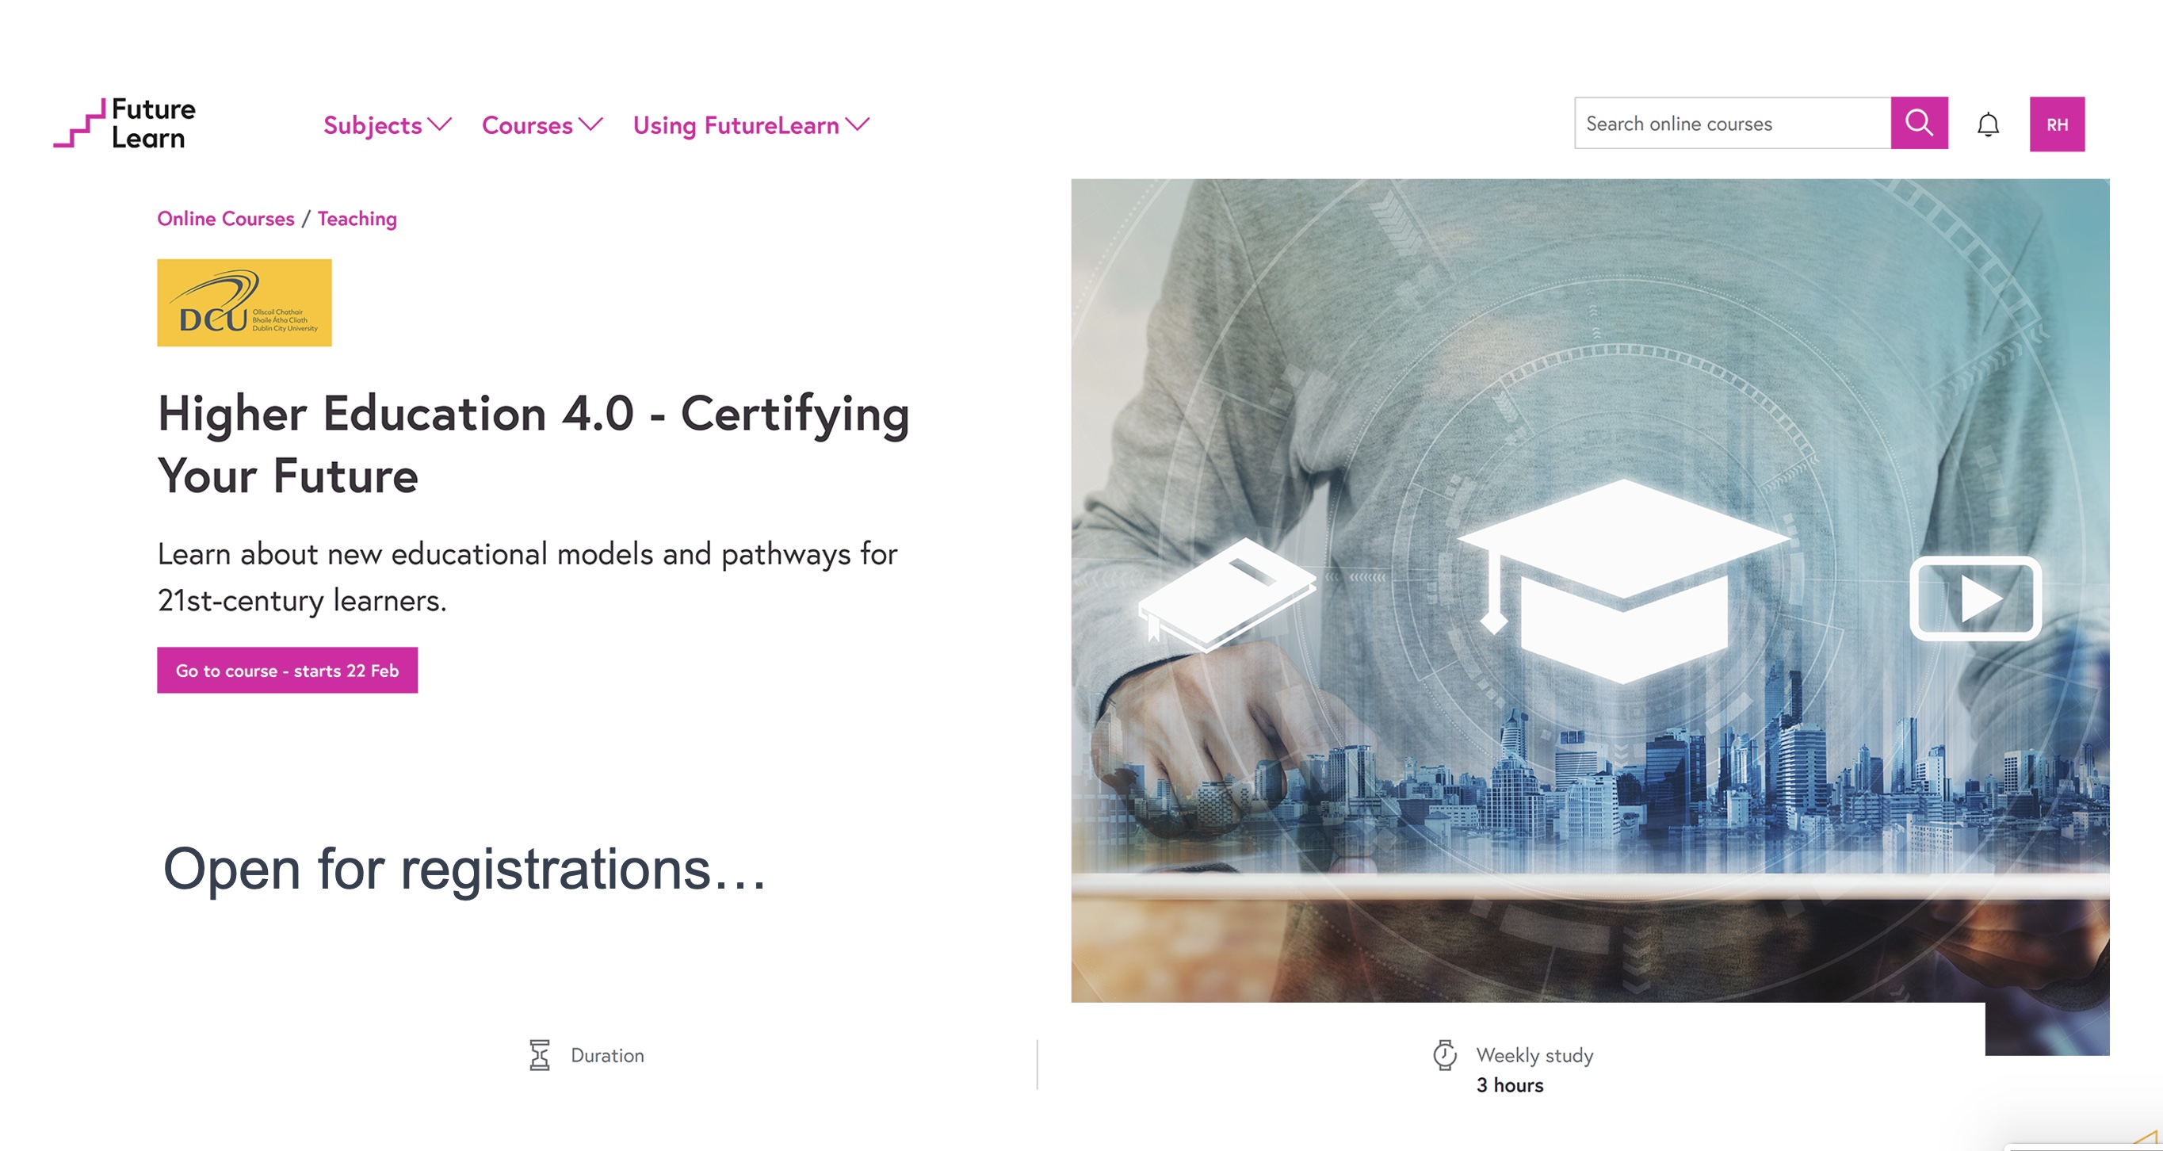Open the Teaching breadcrumb link
2163x1151 pixels.
357,218
